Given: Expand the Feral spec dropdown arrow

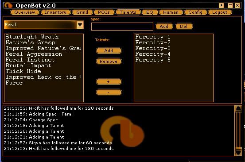Looking at the screenshot, I should (x=80, y=25).
